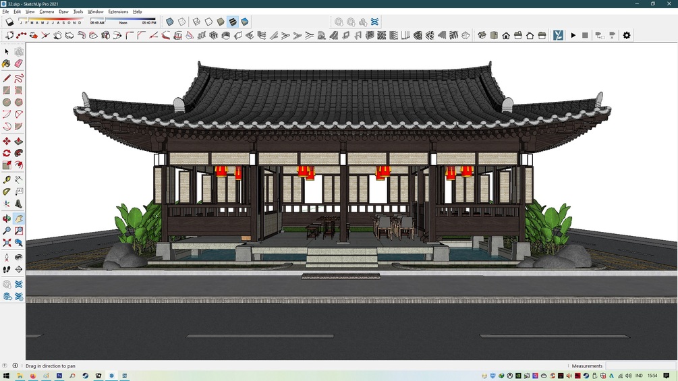
Task: Click the Zoom Extents tool
Action: pos(7,243)
